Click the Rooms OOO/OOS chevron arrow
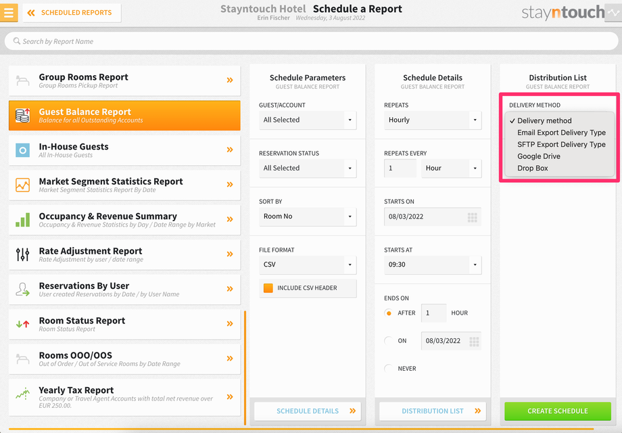The height and width of the screenshot is (433, 622). (x=230, y=359)
